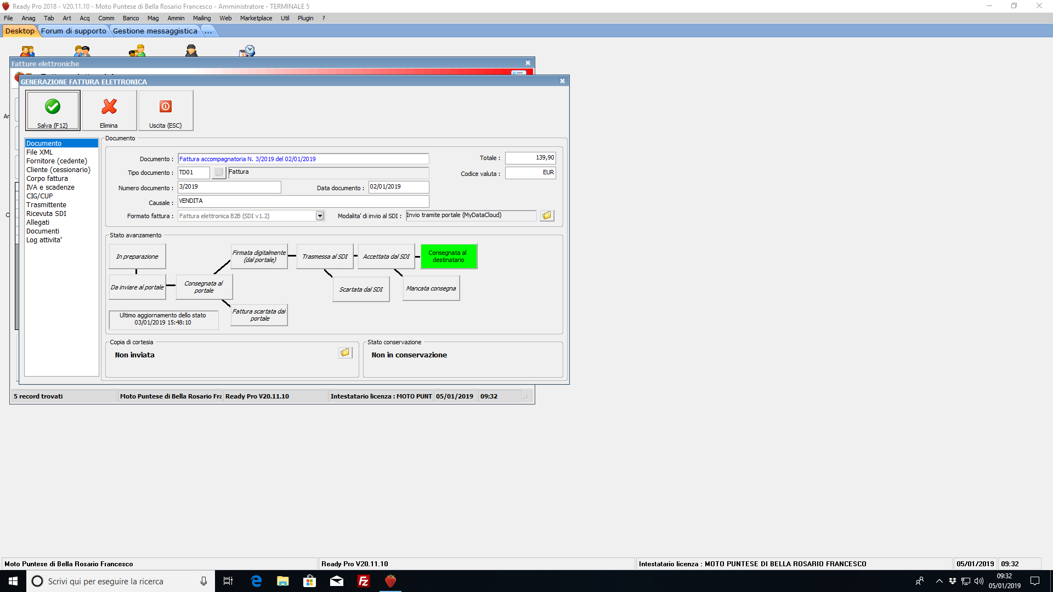Expand the '...' tab overflow button
Screen dimensions: 1053x592
click(208, 31)
